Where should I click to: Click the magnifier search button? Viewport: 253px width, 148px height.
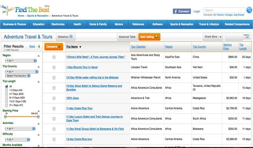[x=249, y=10]
